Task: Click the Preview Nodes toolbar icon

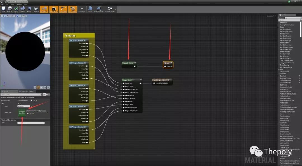Action: (110, 9)
